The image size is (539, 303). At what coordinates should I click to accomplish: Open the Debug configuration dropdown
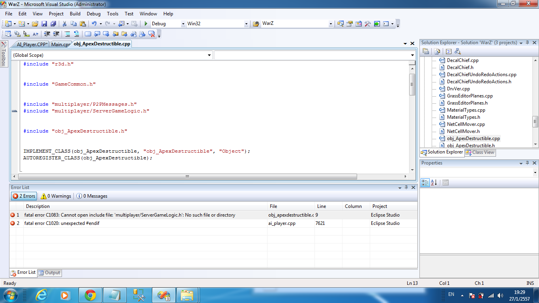pyautogui.click(x=183, y=24)
